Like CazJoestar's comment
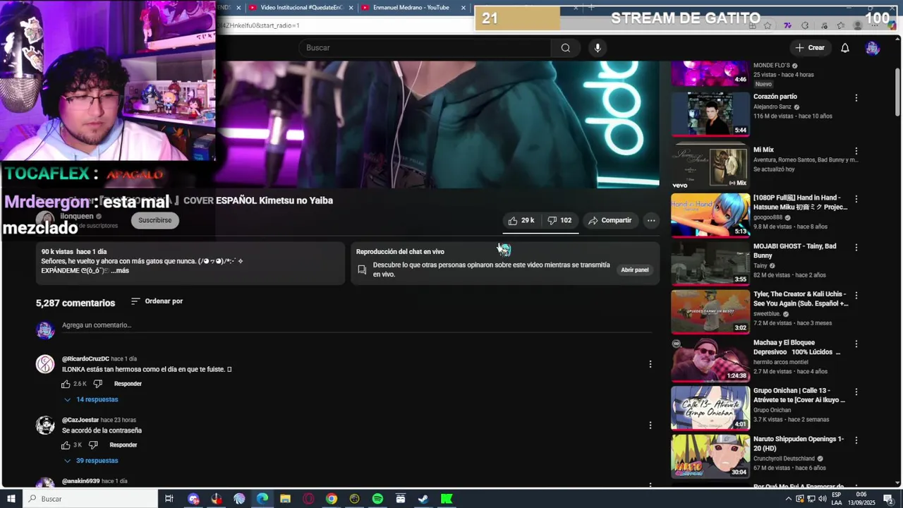 coord(66,445)
